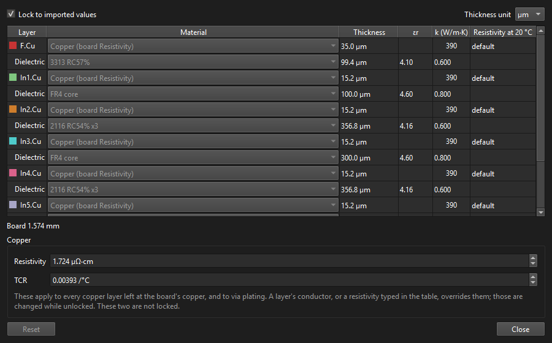The height and width of the screenshot is (343, 552).
Task: Select the 99.4 µm thickness cell
Action: pos(369,62)
